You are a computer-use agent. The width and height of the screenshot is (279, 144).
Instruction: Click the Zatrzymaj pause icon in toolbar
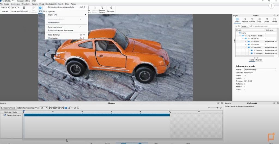click(x=24, y=8)
